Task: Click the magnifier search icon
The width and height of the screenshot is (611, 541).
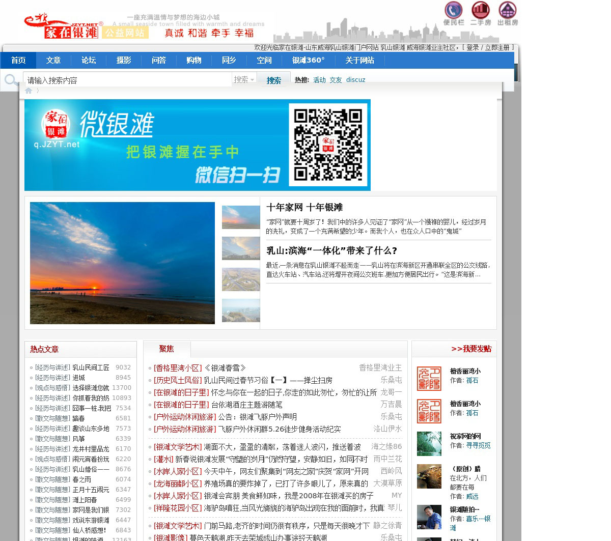Action: click(x=11, y=80)
